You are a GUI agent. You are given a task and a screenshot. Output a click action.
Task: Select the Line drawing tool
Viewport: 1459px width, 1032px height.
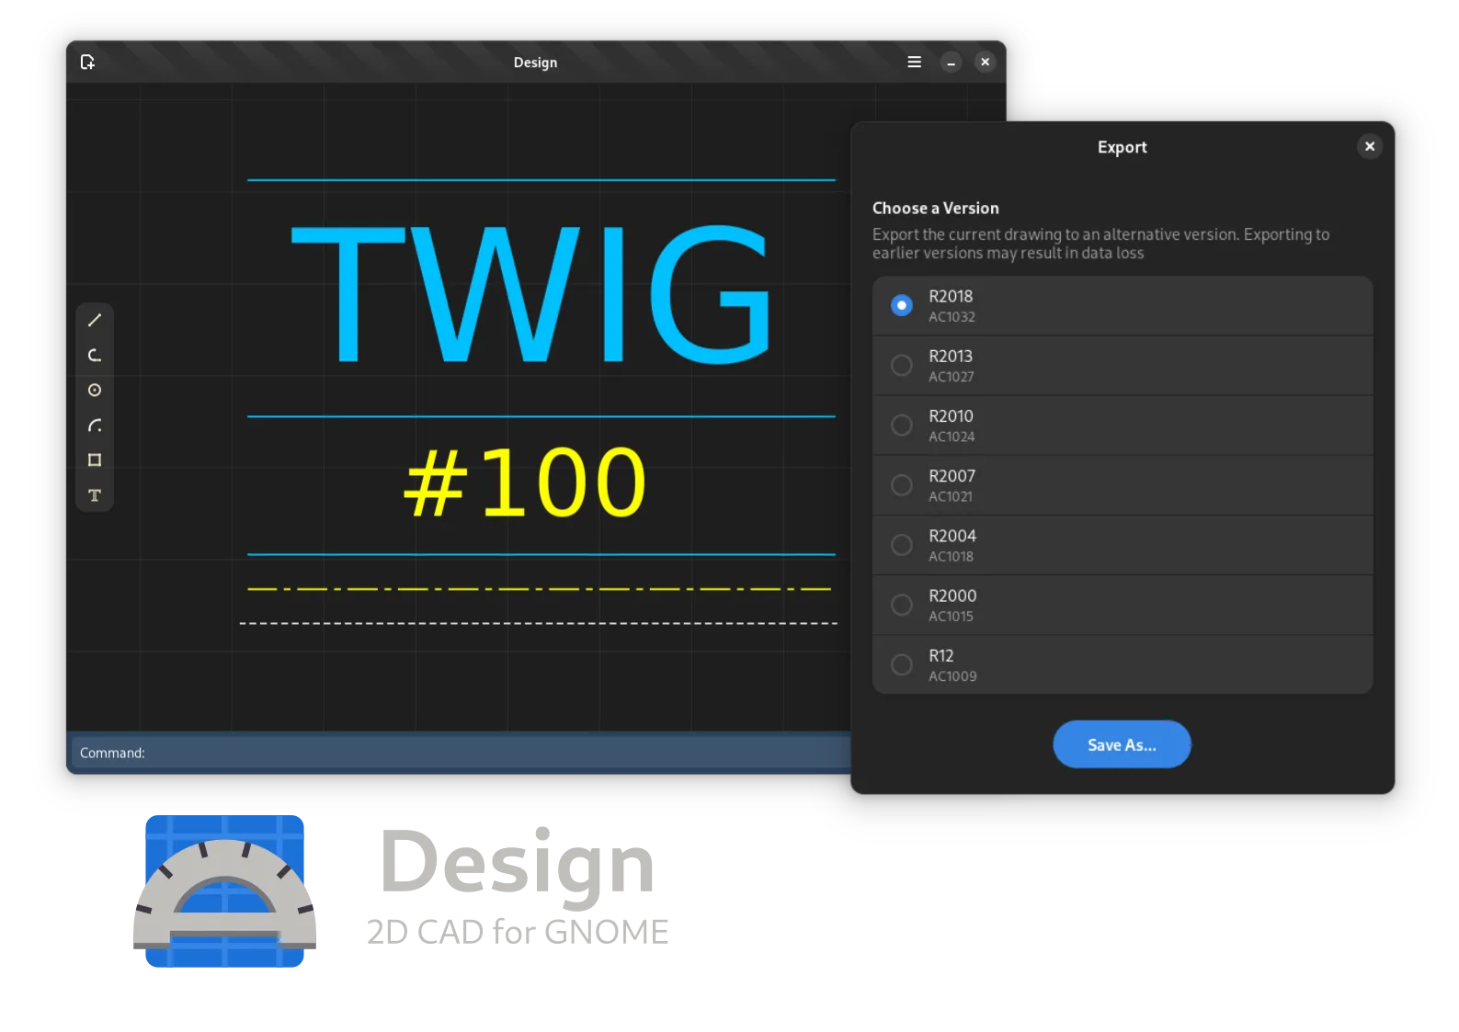coord(95,321)
